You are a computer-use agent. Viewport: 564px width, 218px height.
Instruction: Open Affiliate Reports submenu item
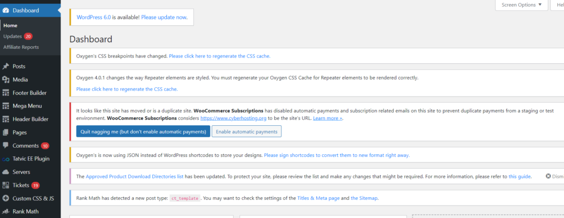pos(21,47)
